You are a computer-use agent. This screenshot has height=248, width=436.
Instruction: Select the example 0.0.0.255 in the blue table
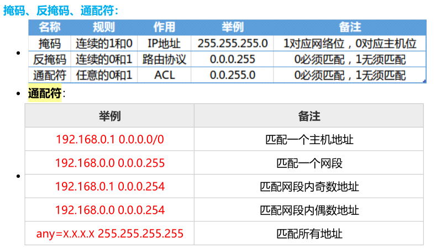tap(233, 59)
